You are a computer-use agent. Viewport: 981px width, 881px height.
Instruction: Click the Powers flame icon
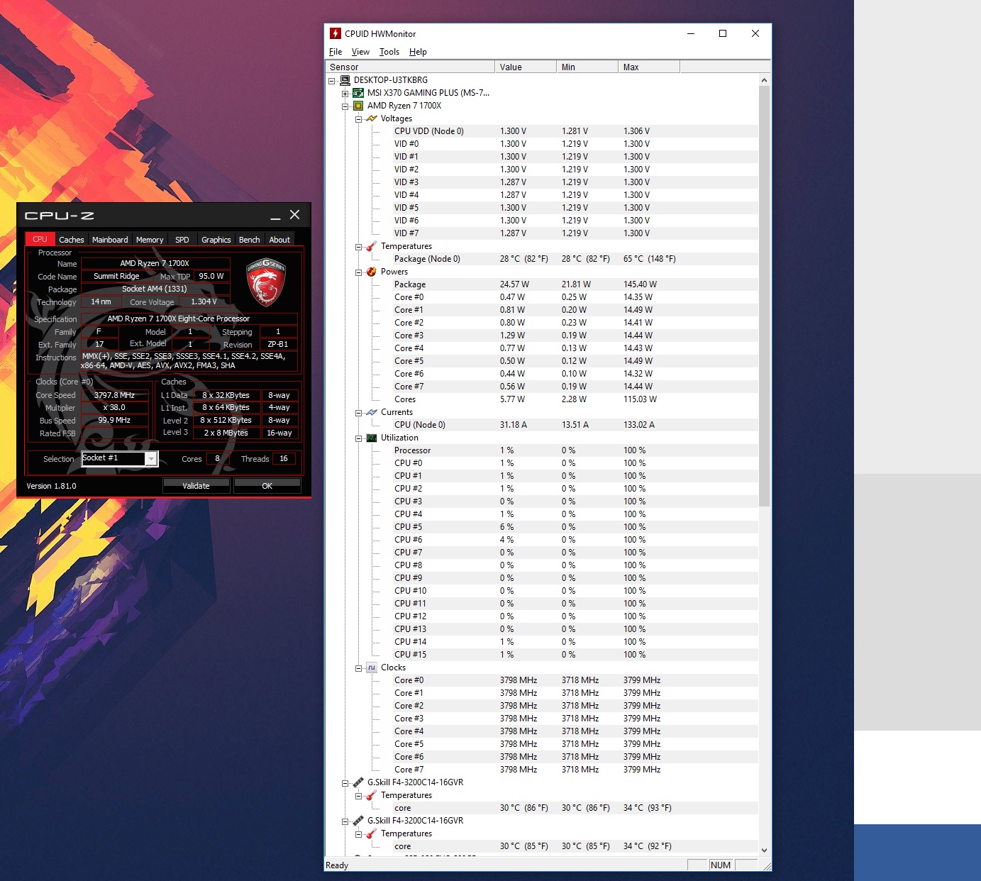pos(372,272)
